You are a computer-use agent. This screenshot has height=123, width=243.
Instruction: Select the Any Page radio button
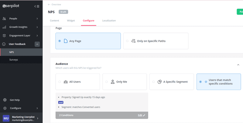coord(60,41)
